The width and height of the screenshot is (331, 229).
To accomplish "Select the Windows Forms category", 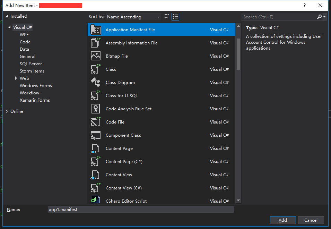I will pos(36,86).
